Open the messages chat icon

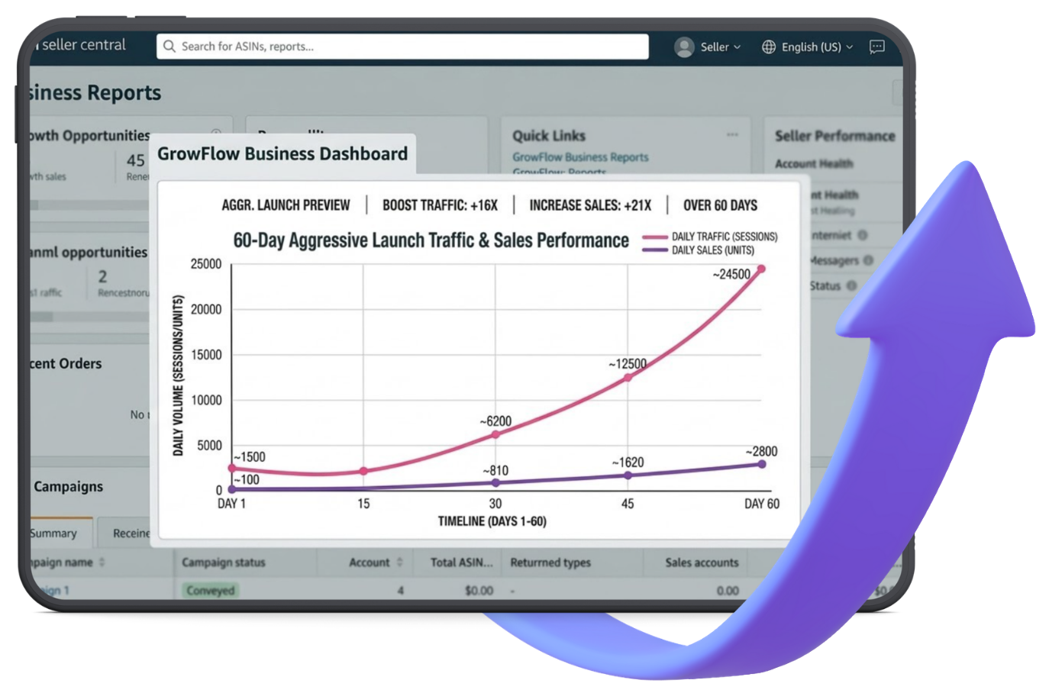(x=877, y=47)
